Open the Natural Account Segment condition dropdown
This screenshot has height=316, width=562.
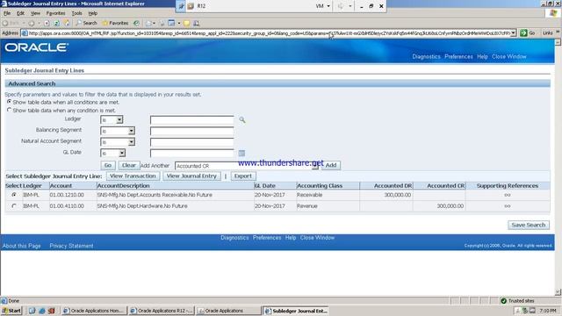click(x=118, y=142)
